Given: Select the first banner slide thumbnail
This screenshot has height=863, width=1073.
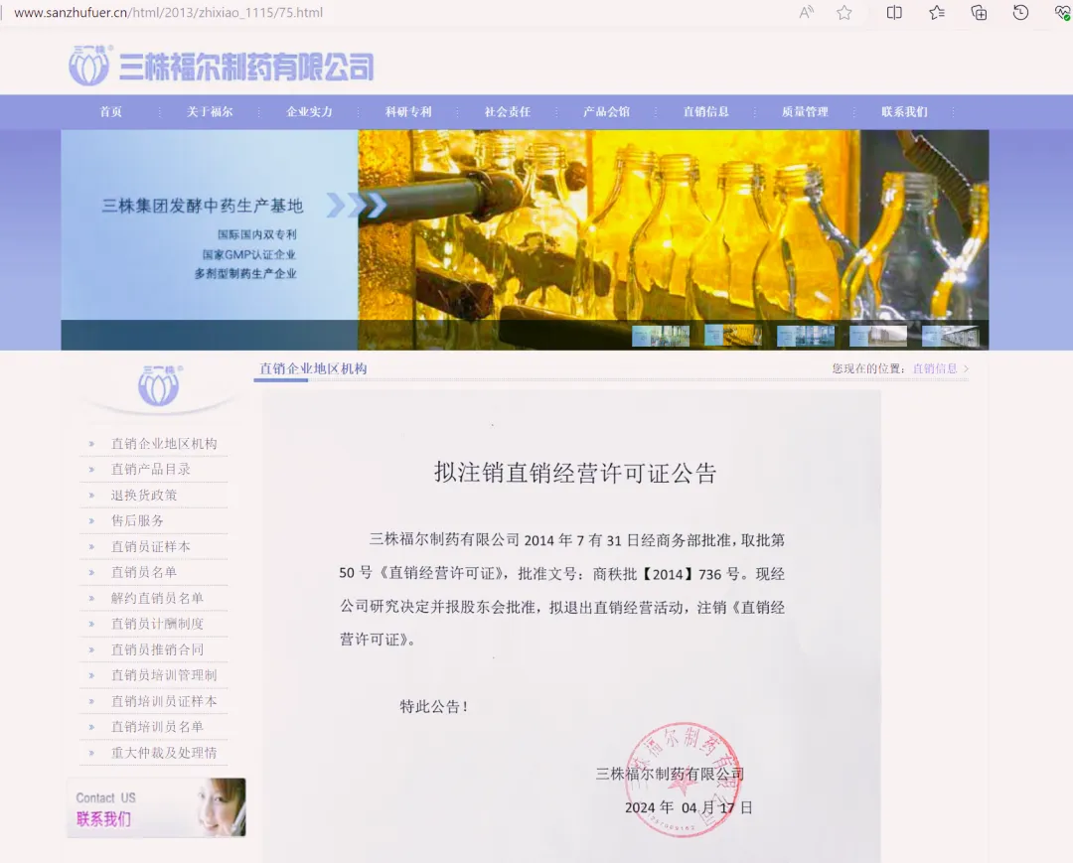Looking at the screenshot, I should (x=661, y=336).
